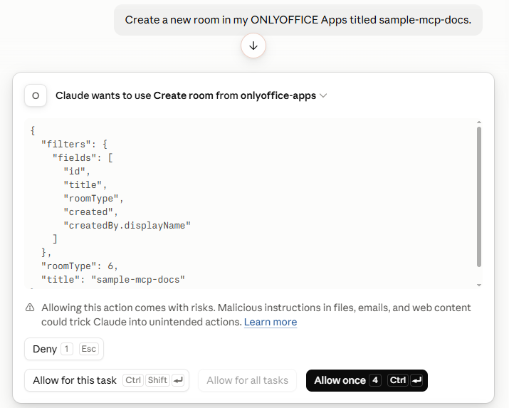Click the onlyoffice-apps 'O' connector icon

tap(36, 95)
